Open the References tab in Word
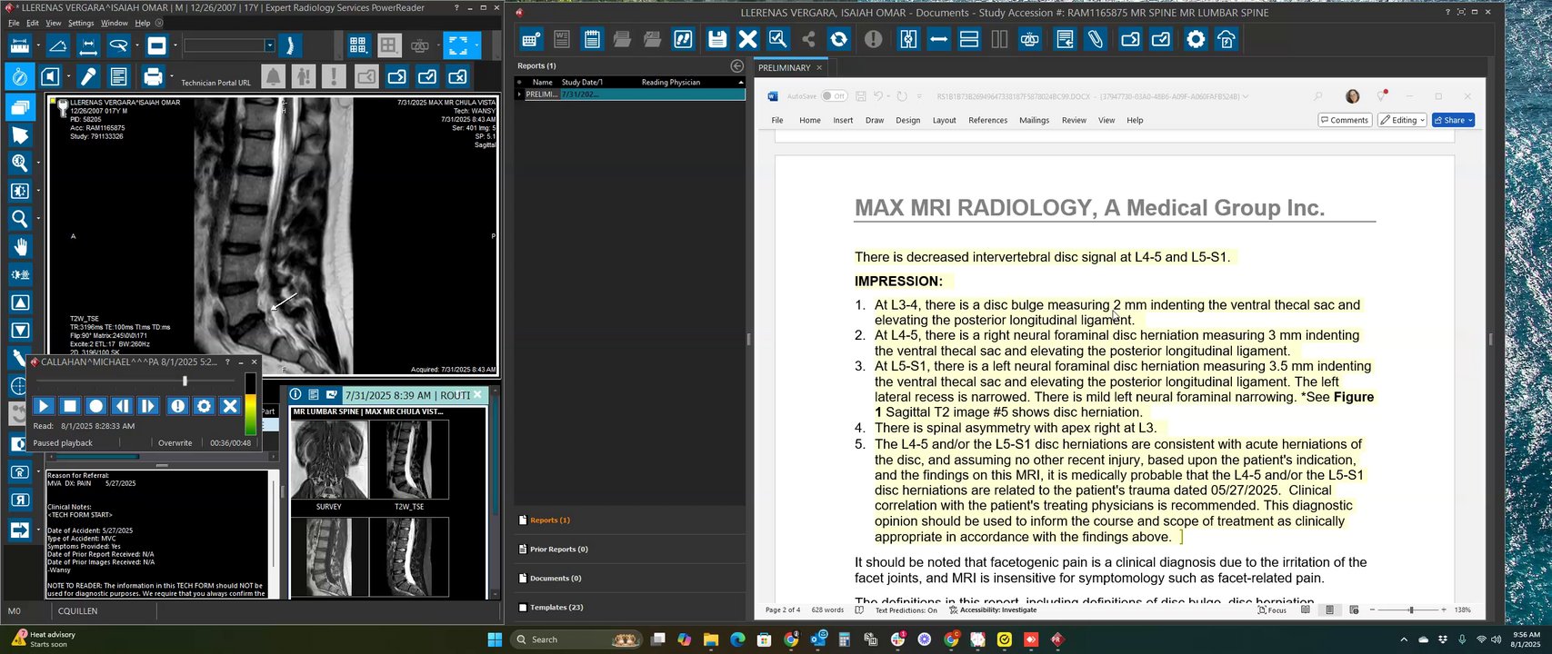Image resolution: width=1552 pixels, height=654 pixels. tap(987, 120)
